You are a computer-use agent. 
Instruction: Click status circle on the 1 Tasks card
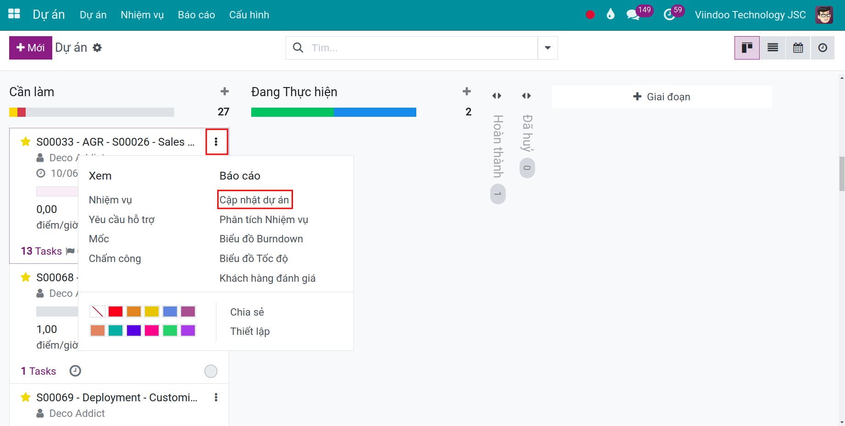(211, 371)
